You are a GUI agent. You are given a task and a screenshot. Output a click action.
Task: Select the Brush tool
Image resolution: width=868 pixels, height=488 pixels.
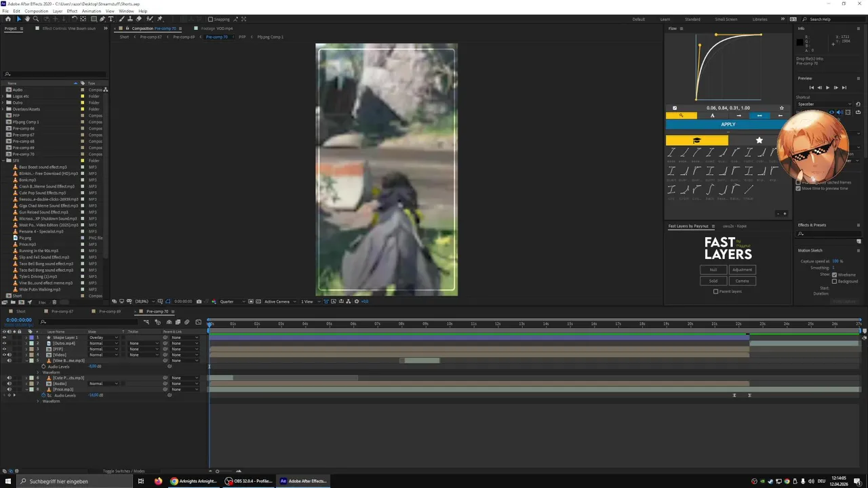(x=121, y=19)
